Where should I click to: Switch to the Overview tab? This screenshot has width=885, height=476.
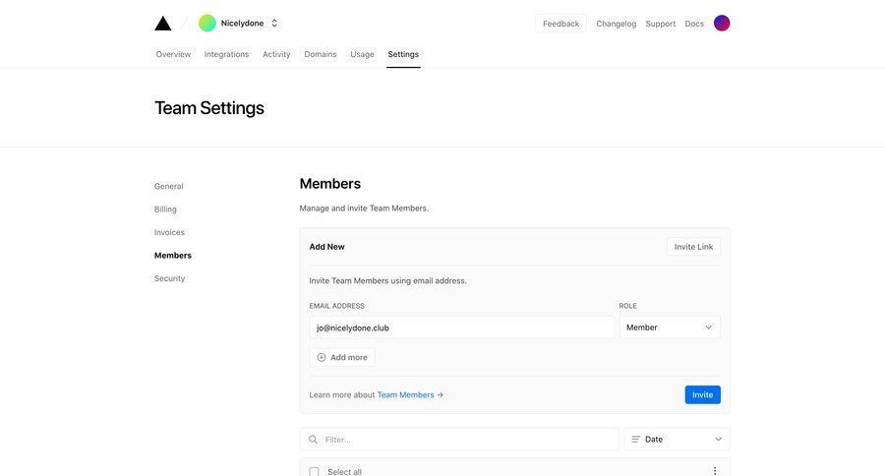[173, 54]
